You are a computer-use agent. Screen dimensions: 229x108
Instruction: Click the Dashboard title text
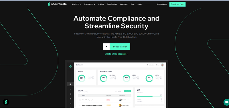click(x=79, y=65)
